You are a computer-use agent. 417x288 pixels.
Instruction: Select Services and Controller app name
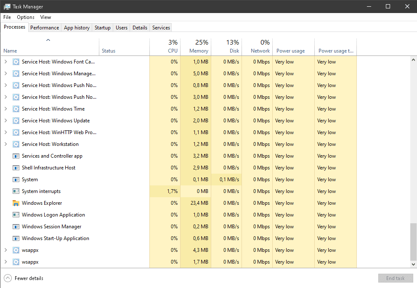click(x=52, y=156)
